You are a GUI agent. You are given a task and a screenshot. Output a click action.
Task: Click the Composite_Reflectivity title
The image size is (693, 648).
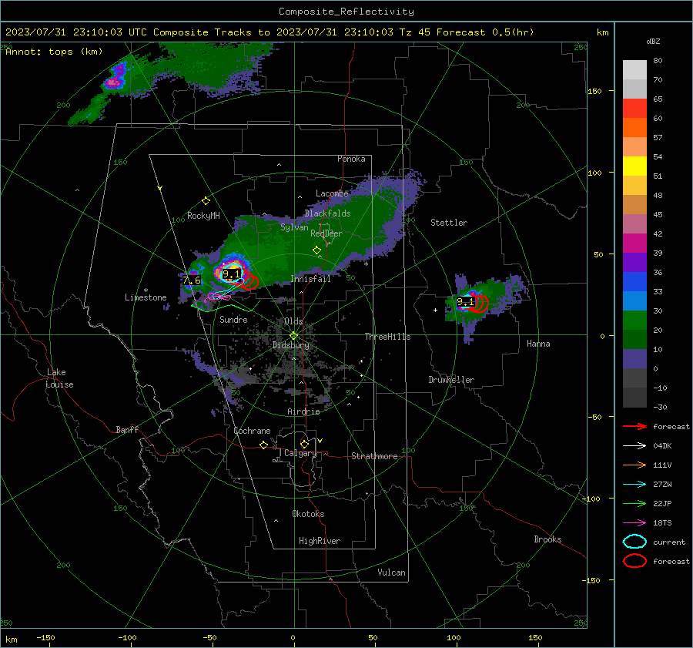click(x=346, y=12)
